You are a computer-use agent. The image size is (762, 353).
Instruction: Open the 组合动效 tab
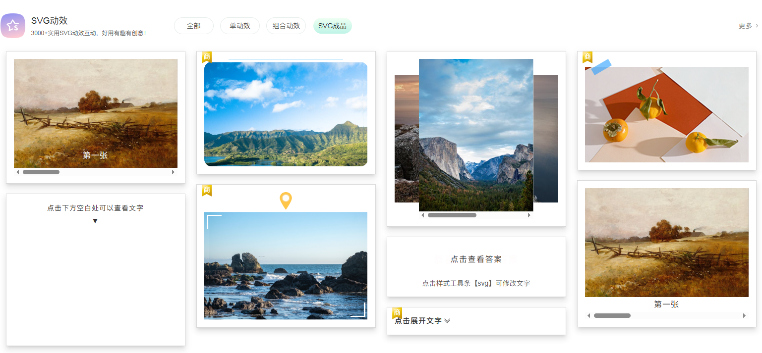tap(286, 26)
